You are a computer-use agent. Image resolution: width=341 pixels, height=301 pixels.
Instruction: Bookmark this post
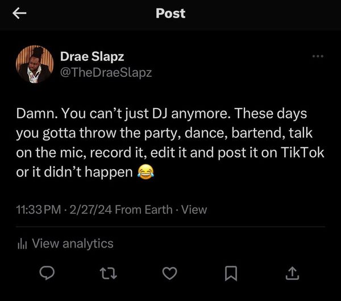coord(230,274)
